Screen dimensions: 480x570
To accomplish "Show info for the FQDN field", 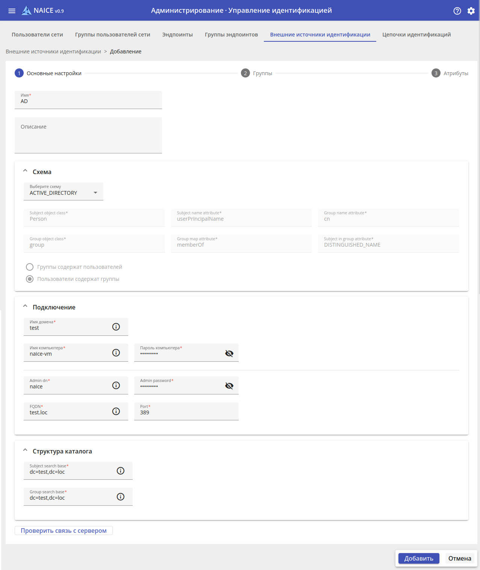I will [116, 411].
